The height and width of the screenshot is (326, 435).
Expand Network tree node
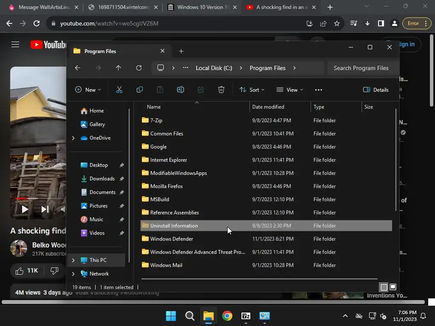tap(73, 274)
